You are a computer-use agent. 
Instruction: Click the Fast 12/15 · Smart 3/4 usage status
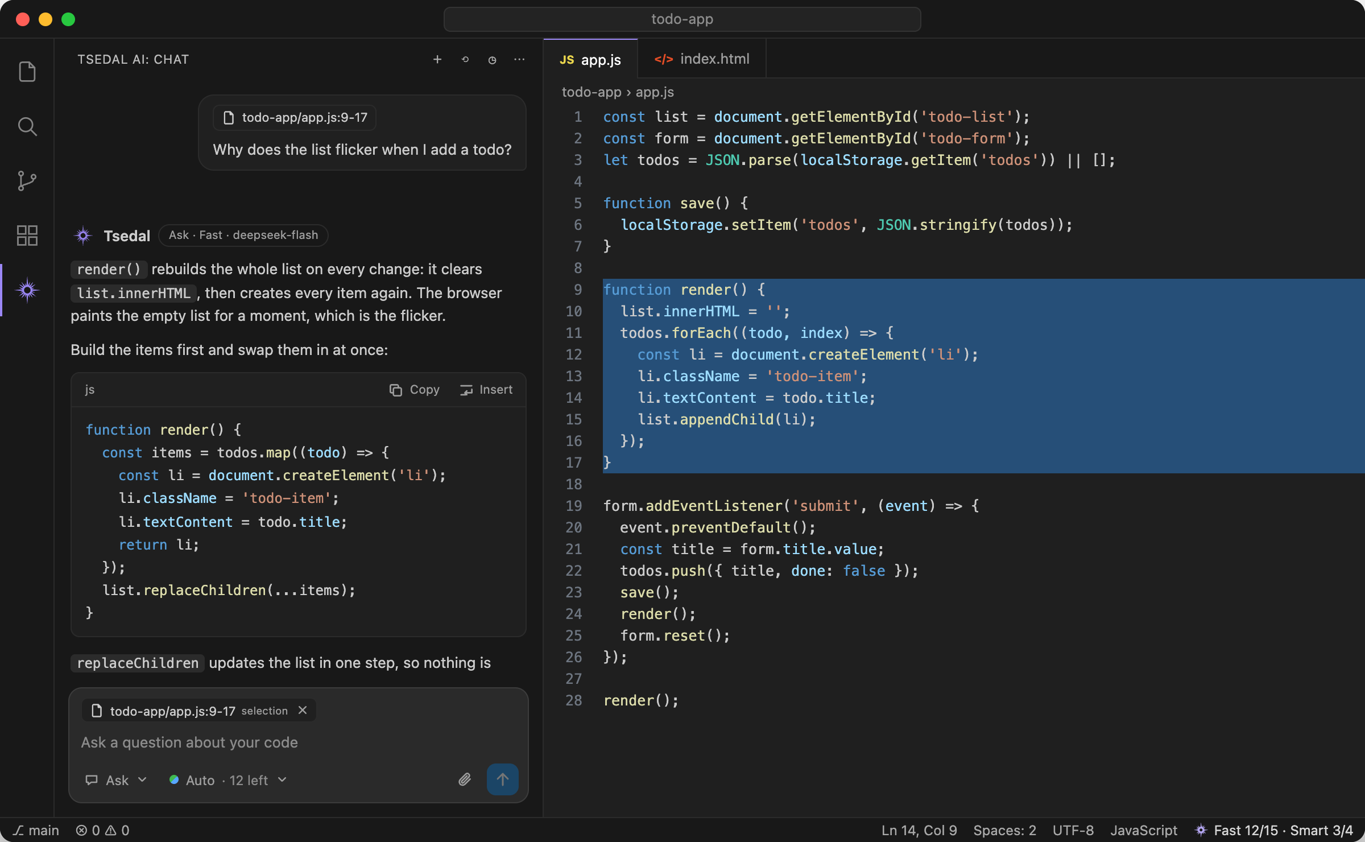pos(1274,831)
